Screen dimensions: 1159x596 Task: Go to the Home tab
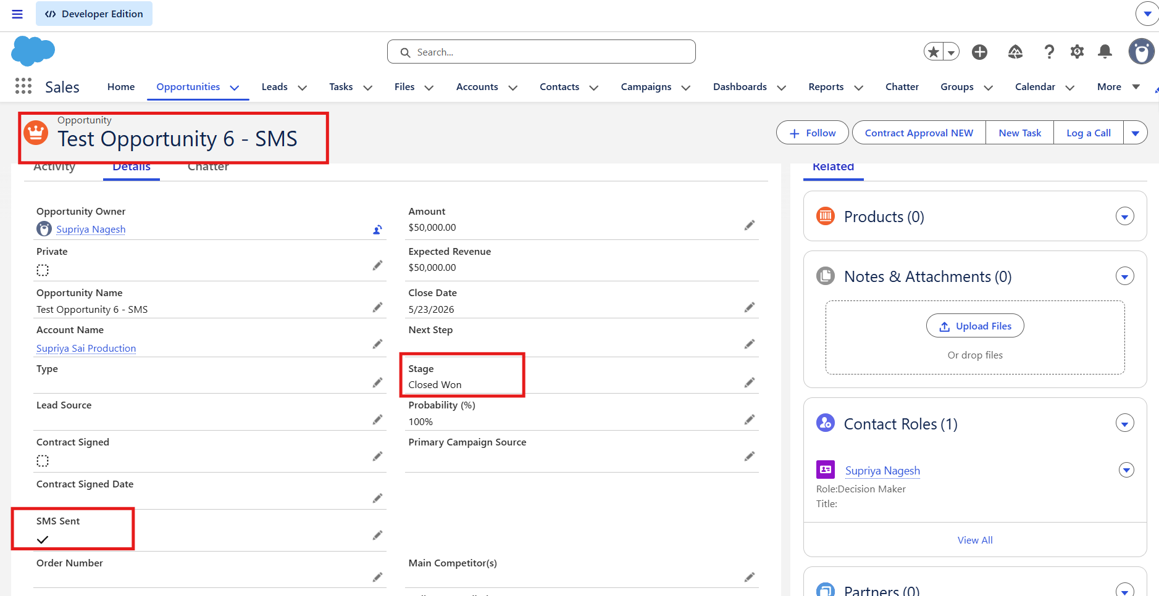coord(121,87)
